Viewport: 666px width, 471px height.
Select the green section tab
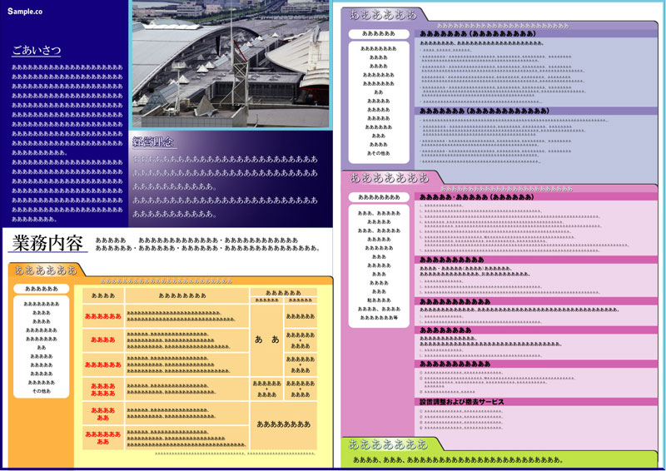click(389, 444)
